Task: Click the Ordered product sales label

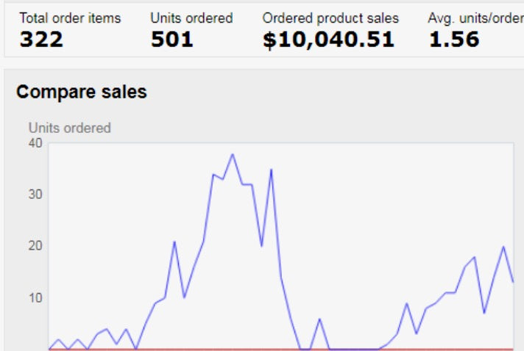Action: coord(330,18)
